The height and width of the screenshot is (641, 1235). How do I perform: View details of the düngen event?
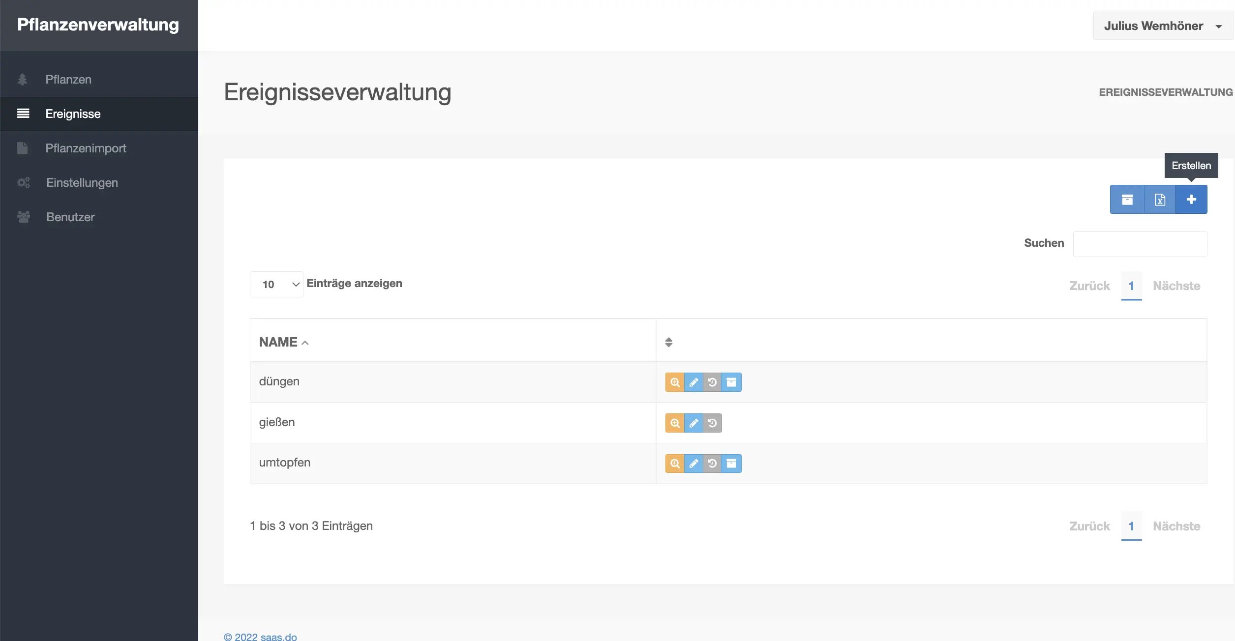click(x=675, y=382)
